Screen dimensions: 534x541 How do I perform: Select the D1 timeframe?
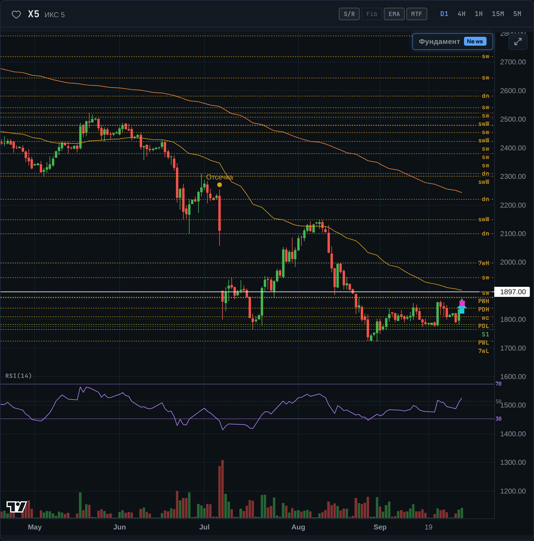click(x=444, y=14)
